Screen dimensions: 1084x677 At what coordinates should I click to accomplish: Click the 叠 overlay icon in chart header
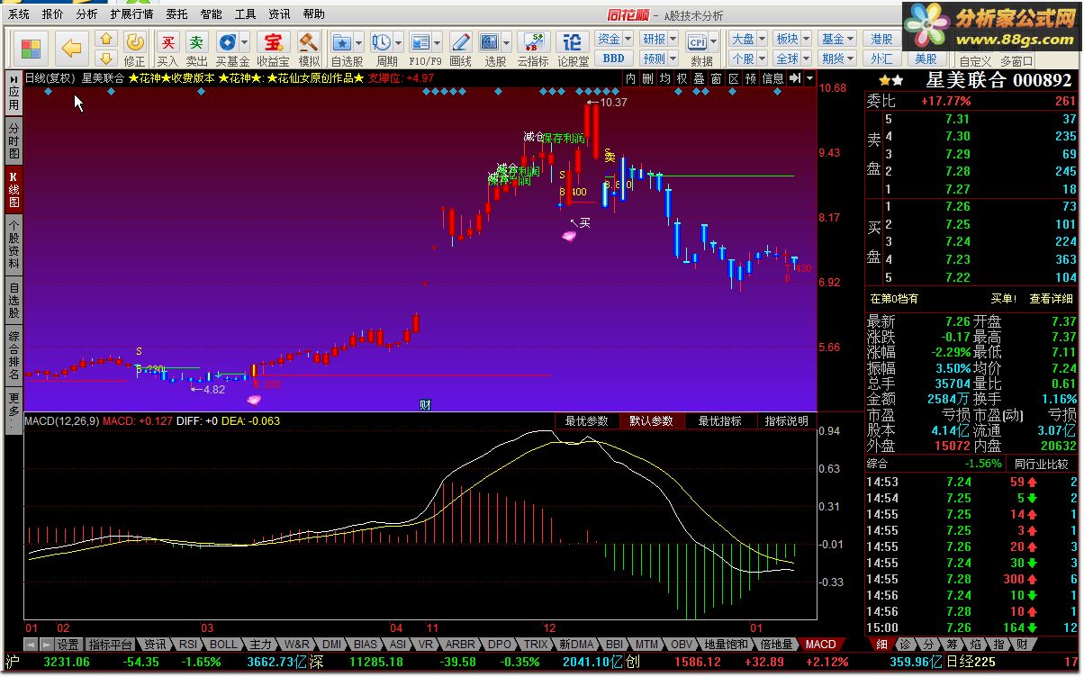(x=700, y=78)
